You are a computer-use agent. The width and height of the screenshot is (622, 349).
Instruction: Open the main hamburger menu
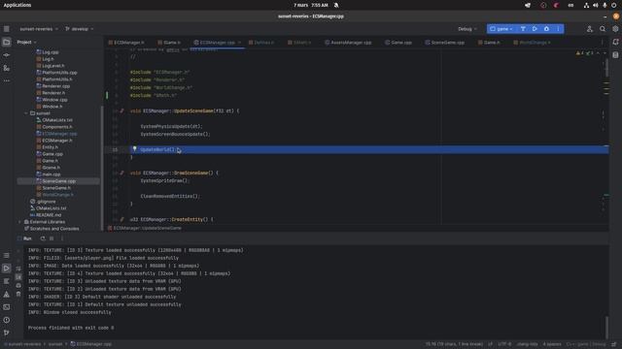[x=7, y=29]
